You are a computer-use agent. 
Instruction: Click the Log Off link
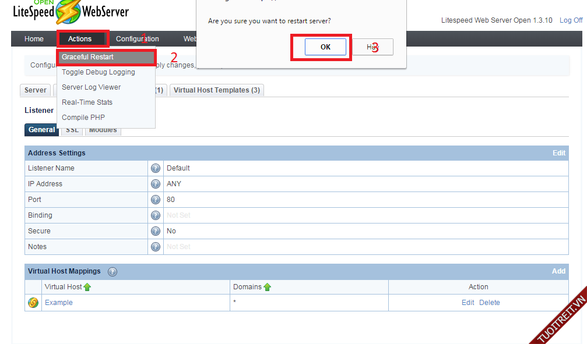tap(571, 20)
